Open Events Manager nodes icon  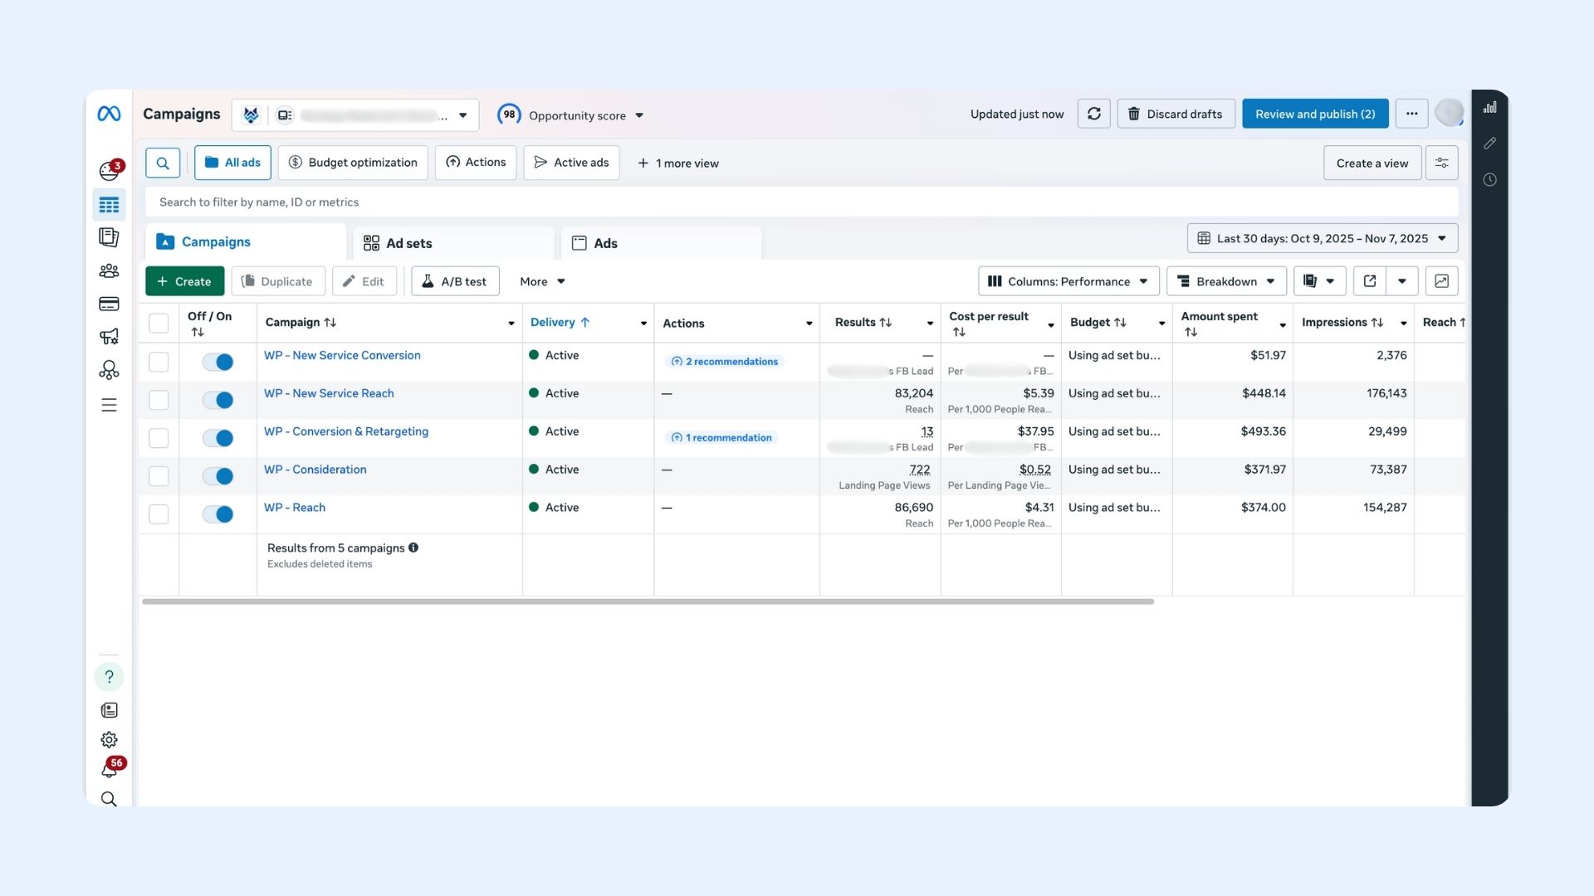click(x=109, y=370)
